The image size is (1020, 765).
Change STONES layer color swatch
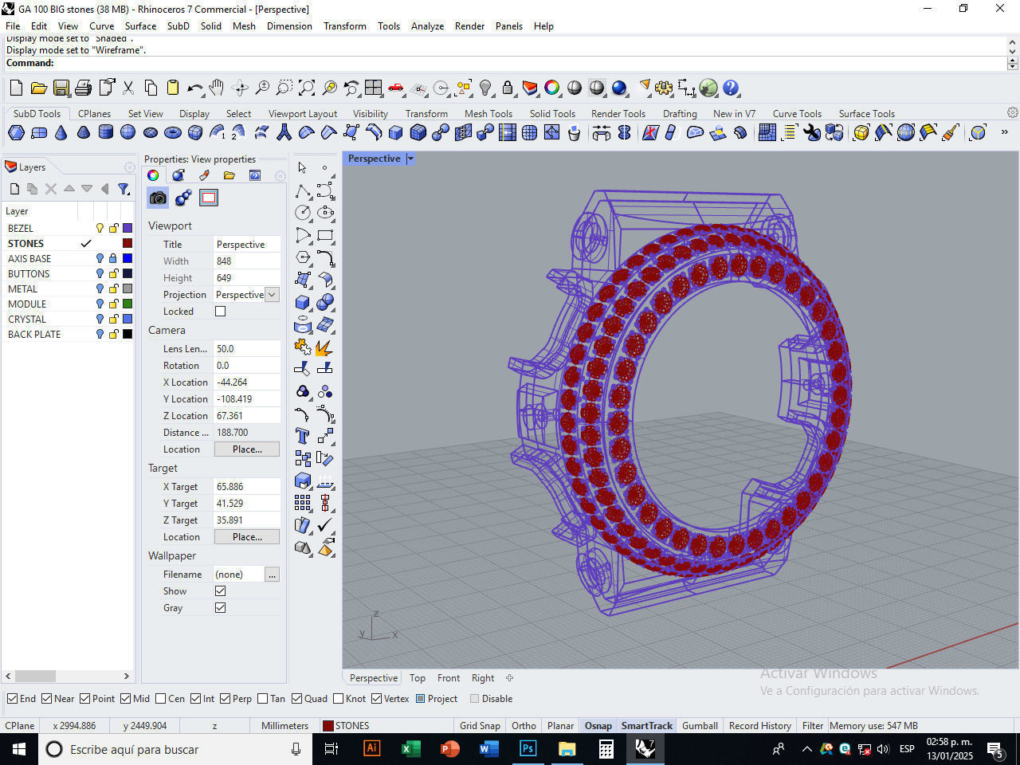coord(127,243)
